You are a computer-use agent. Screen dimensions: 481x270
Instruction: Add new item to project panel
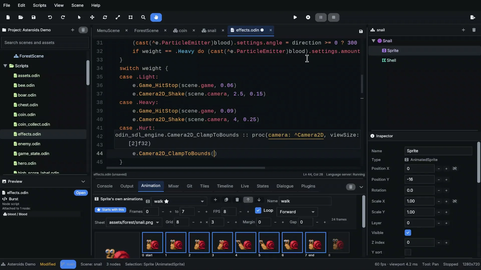click(73, 30)
